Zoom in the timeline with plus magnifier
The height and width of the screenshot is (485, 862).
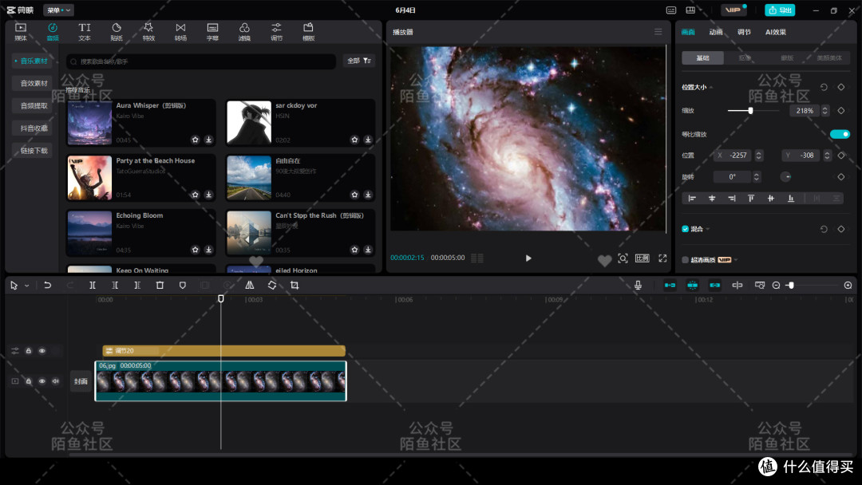pyautogui.click(x=848, y=285)
